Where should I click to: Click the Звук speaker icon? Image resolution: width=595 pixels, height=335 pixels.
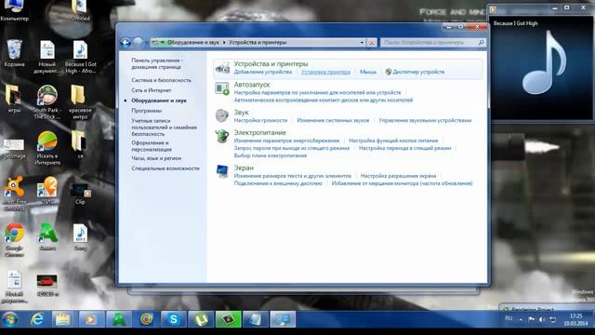[222, 115]
